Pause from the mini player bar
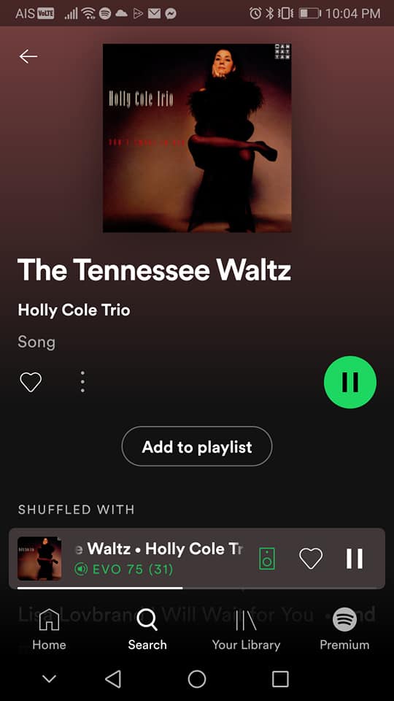Viewport: 394px width, 701px height. tap(355, 559)
